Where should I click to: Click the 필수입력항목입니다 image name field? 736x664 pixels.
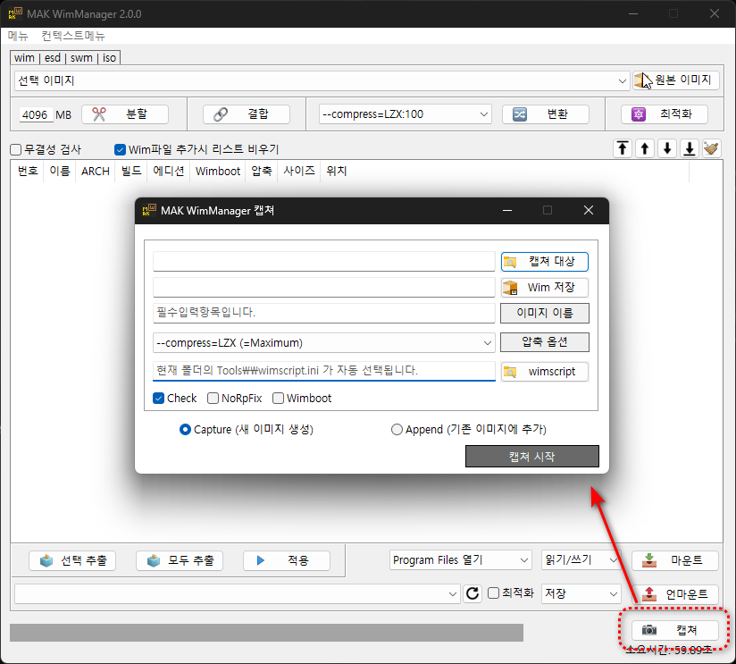click(324, 313)
